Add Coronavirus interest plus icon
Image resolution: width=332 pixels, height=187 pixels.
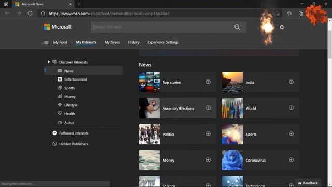292,160
